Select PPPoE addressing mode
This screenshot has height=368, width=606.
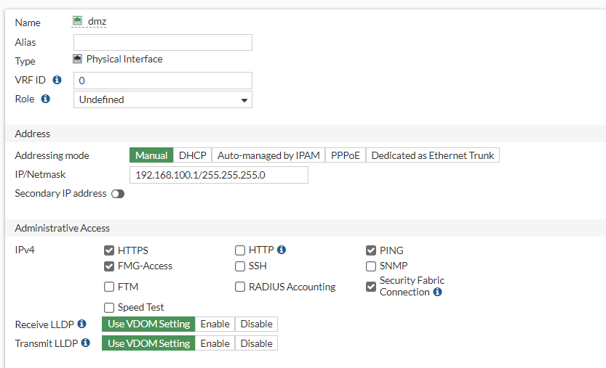pos(346,155)
